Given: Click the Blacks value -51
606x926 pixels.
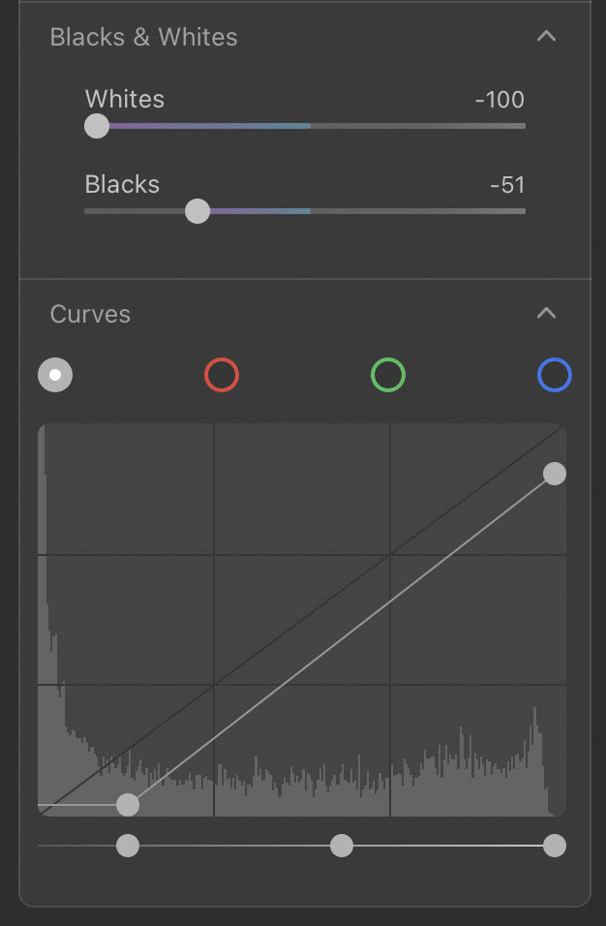Looking at the screenshot, I should [507, 185].
